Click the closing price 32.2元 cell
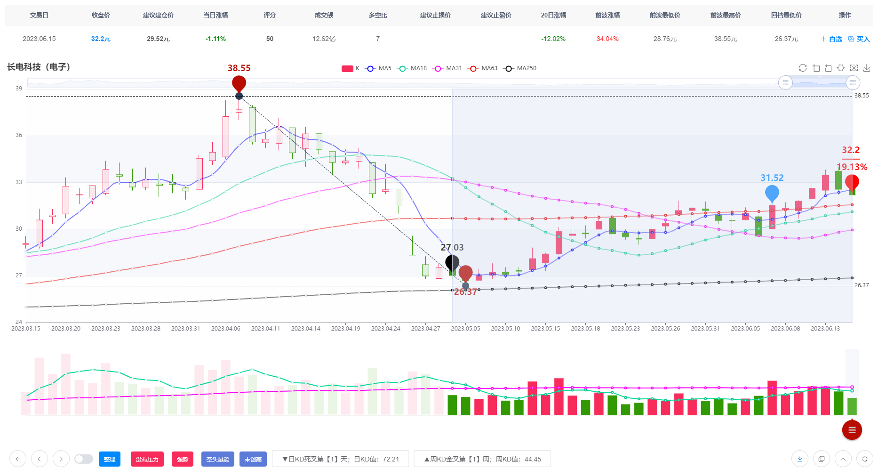The width and height of the screenshot is (878, 469). (101, 39)
